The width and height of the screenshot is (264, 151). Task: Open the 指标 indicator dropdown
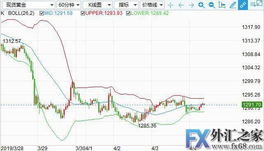point(126,5)
